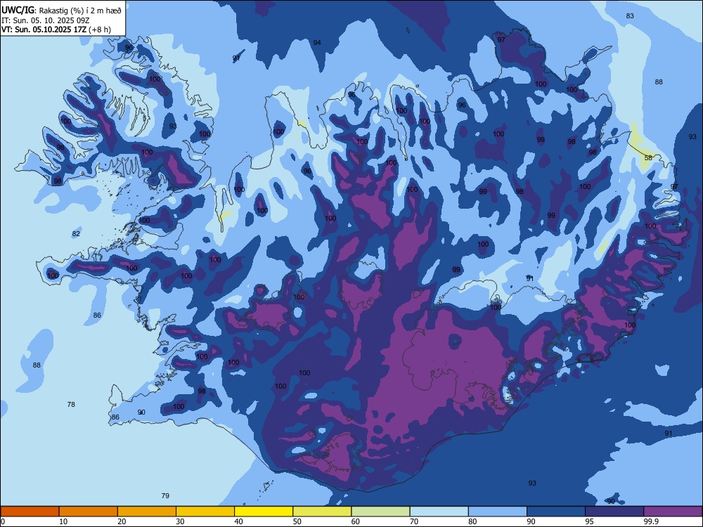Click the light green 60–70 legend swatch
The width and height of the screenshot is (703, 527).
pos(380,512)
